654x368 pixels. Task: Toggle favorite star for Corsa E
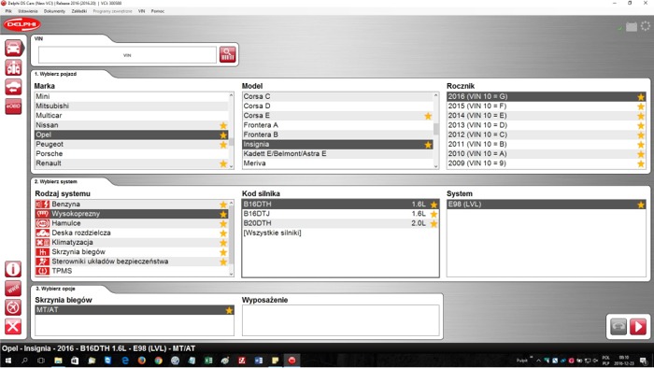pos(428,116)
